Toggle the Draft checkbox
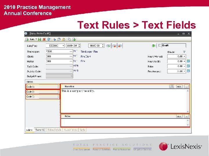The width and height of the screenshot is (209, 156). [159, 45]
